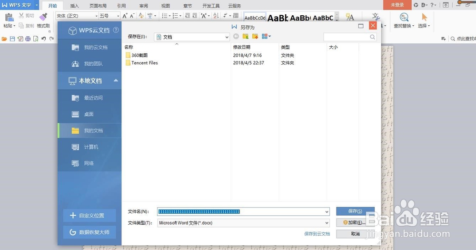476x250 pixels.
Task: Switch to the 插入 (Insert) tab
Action: (74, 6)
